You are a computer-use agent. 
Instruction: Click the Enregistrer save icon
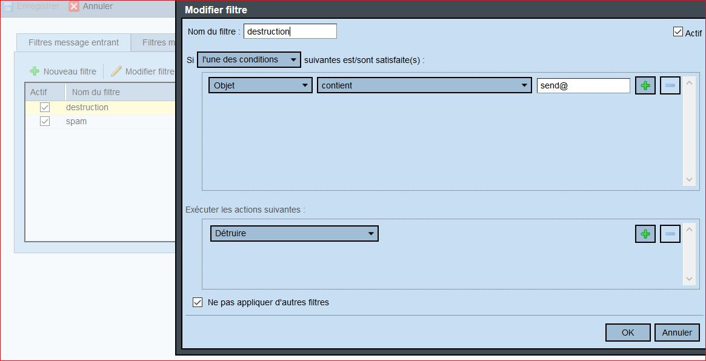8,6
